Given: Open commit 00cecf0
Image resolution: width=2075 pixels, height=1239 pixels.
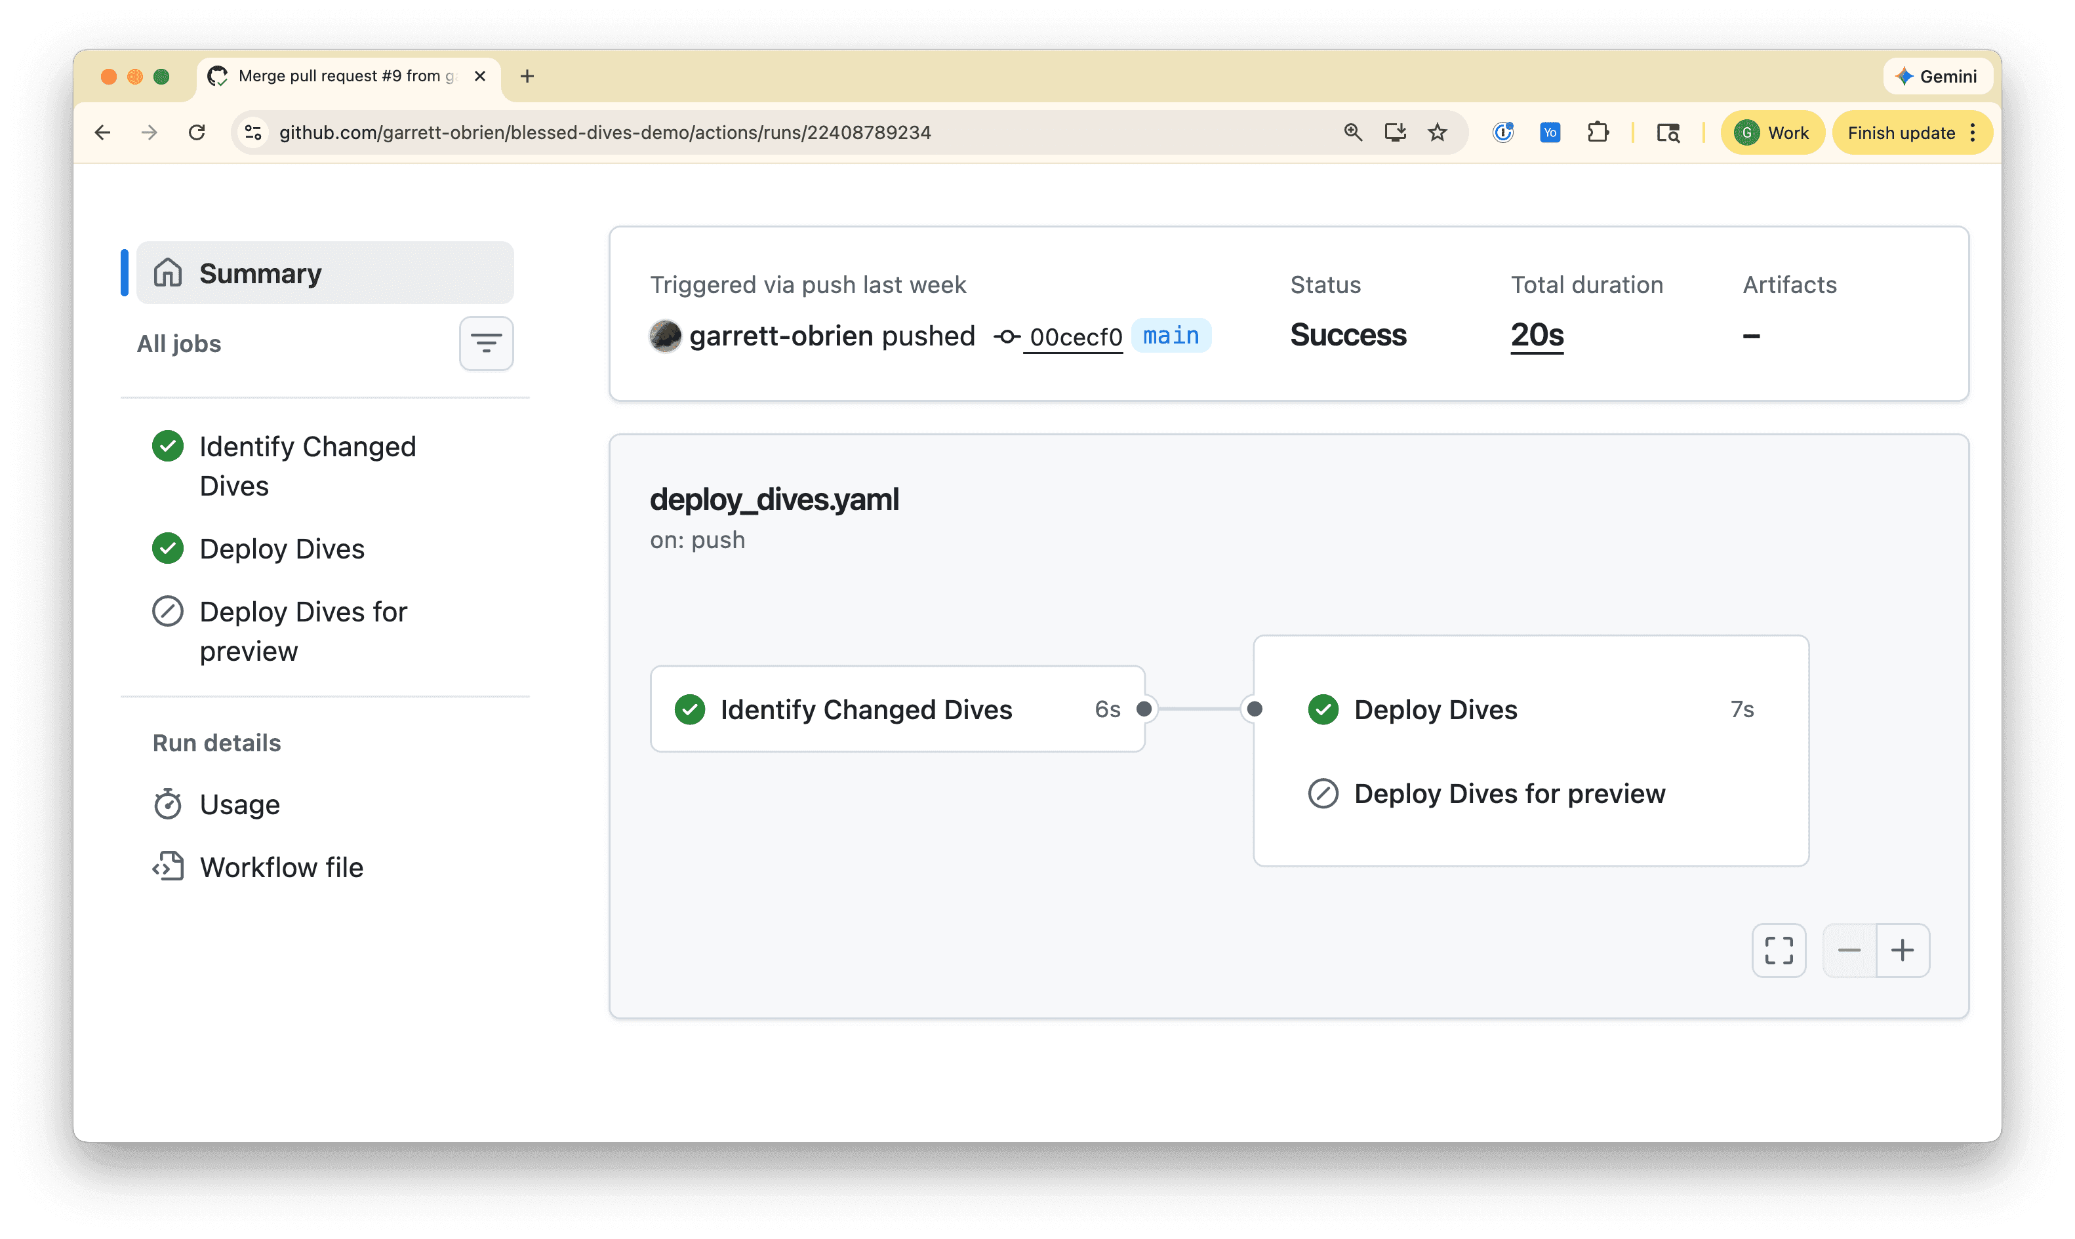Looking at the screenshot, I should pyautogui.click(x=1074, y=336).
